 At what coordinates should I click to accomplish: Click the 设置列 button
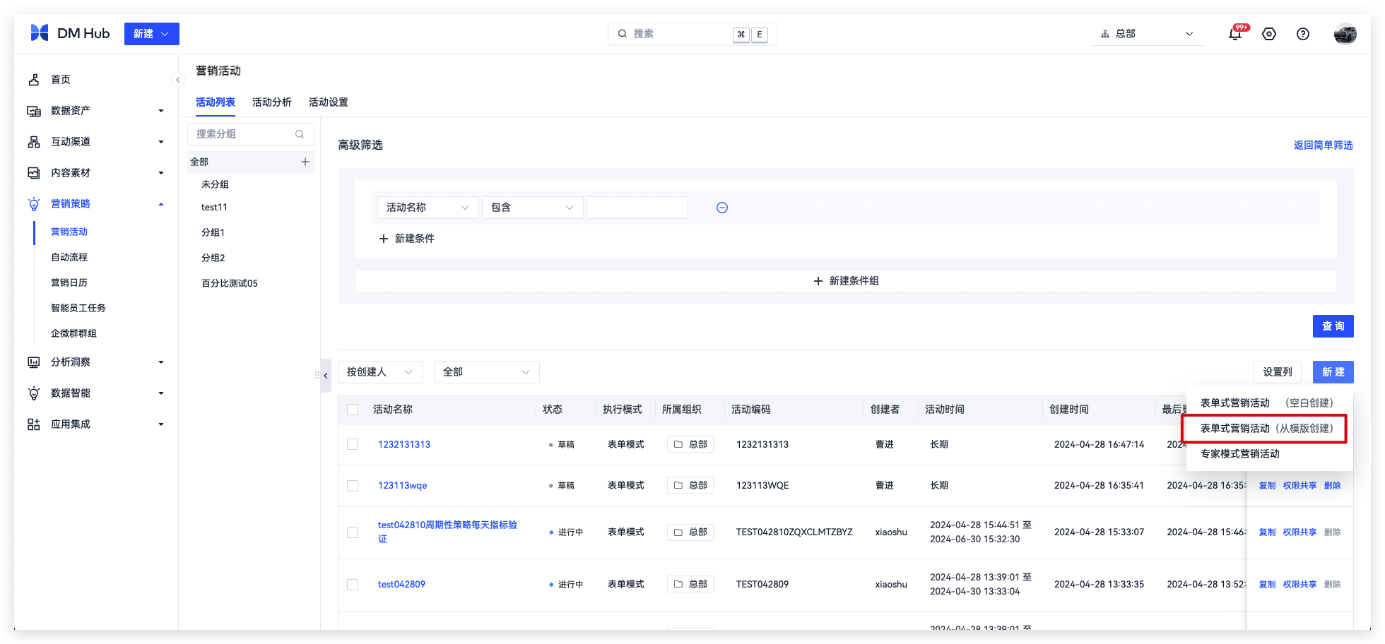click(1278, 372)
